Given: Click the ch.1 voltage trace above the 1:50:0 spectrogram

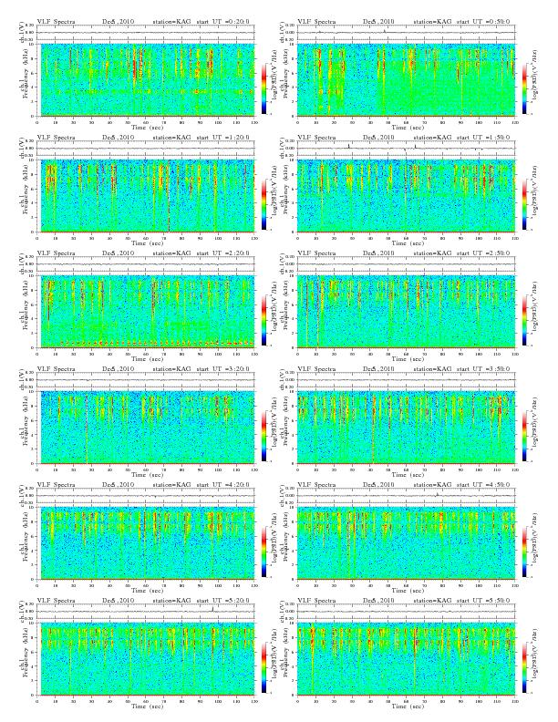Looking at the screenshot, I should coord(406,149).
